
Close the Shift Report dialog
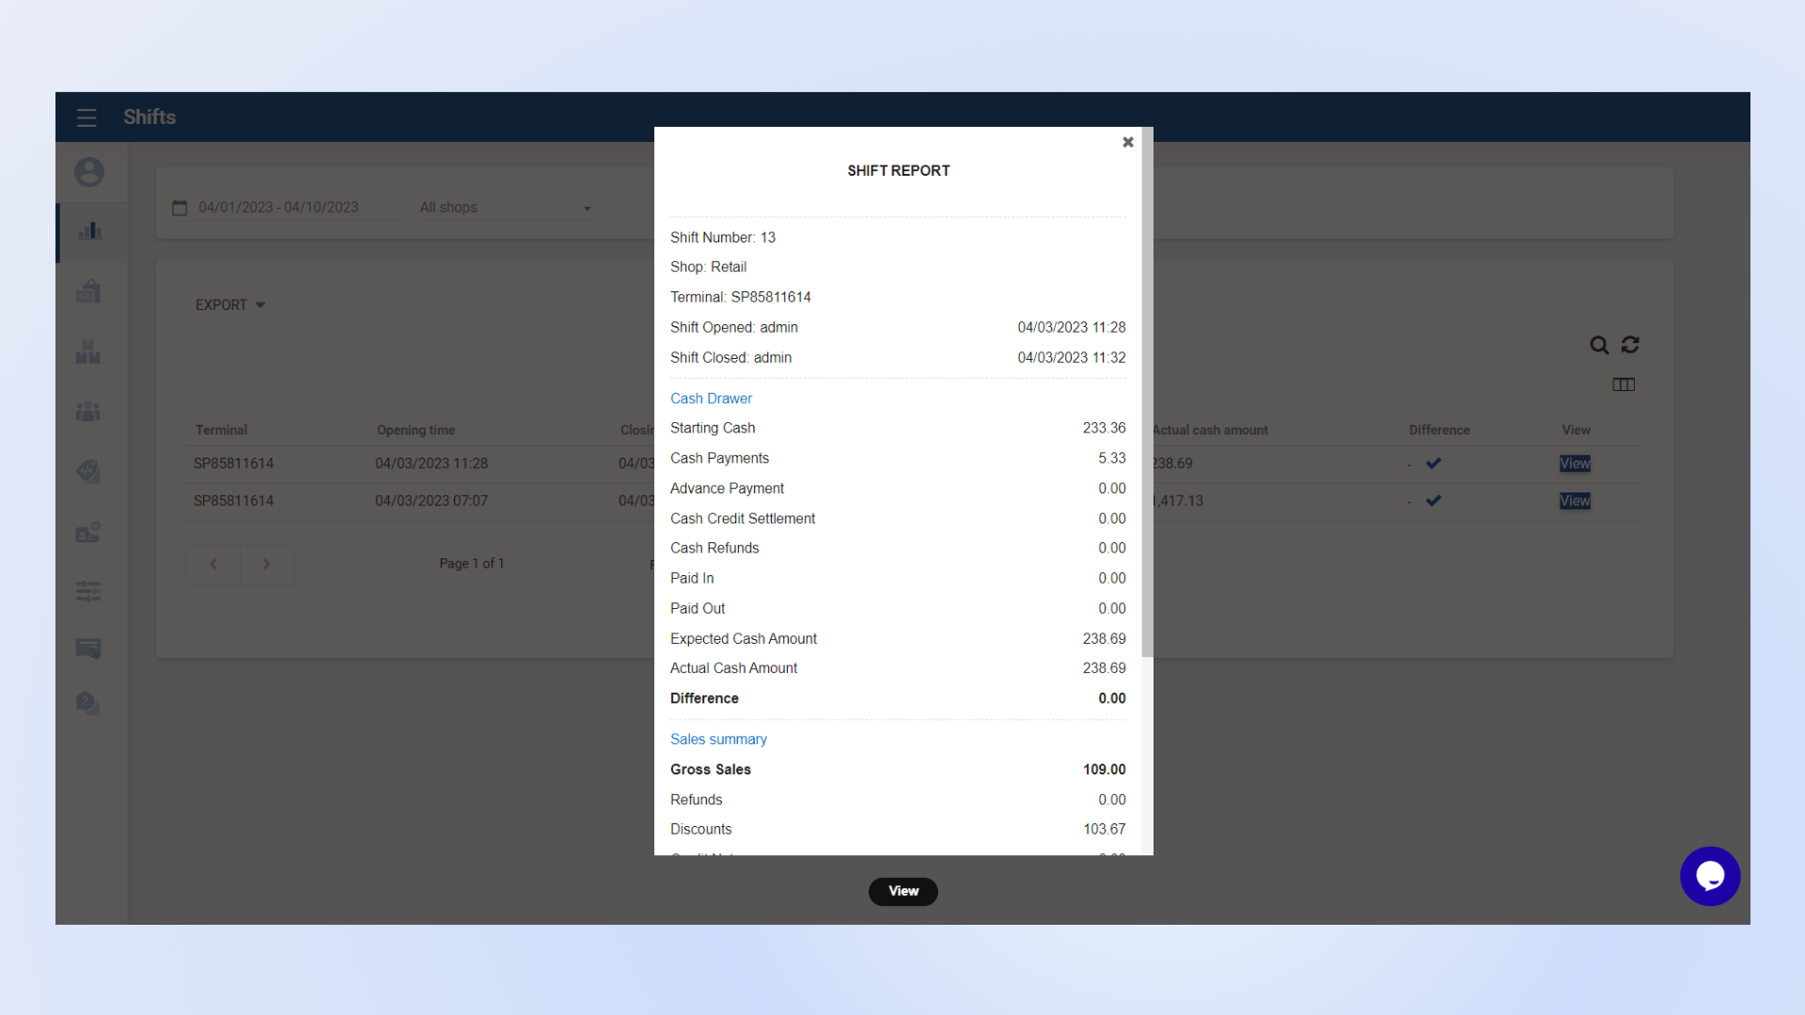1128,142
